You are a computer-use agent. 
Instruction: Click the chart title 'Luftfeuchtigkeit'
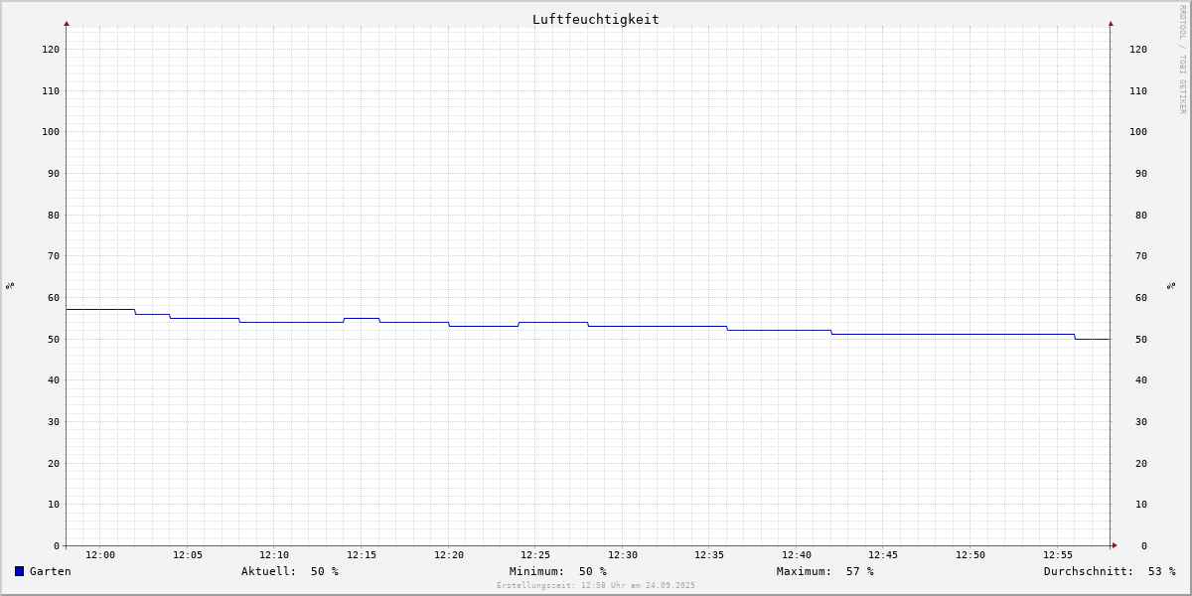[x=596, y=19]
